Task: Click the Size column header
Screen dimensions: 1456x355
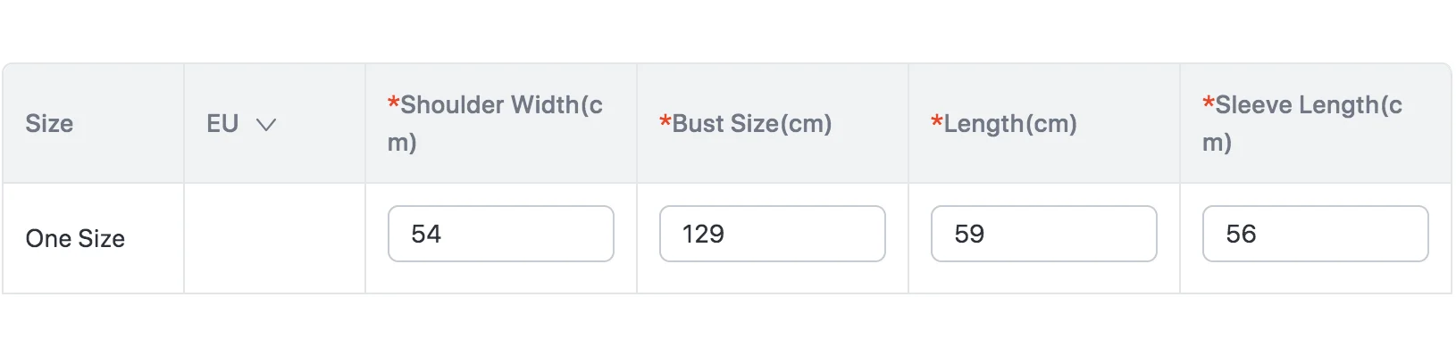Action: click(x=49, y=123)
